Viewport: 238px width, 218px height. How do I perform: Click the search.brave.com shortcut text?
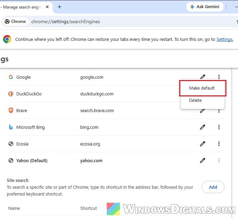[97, 110]
